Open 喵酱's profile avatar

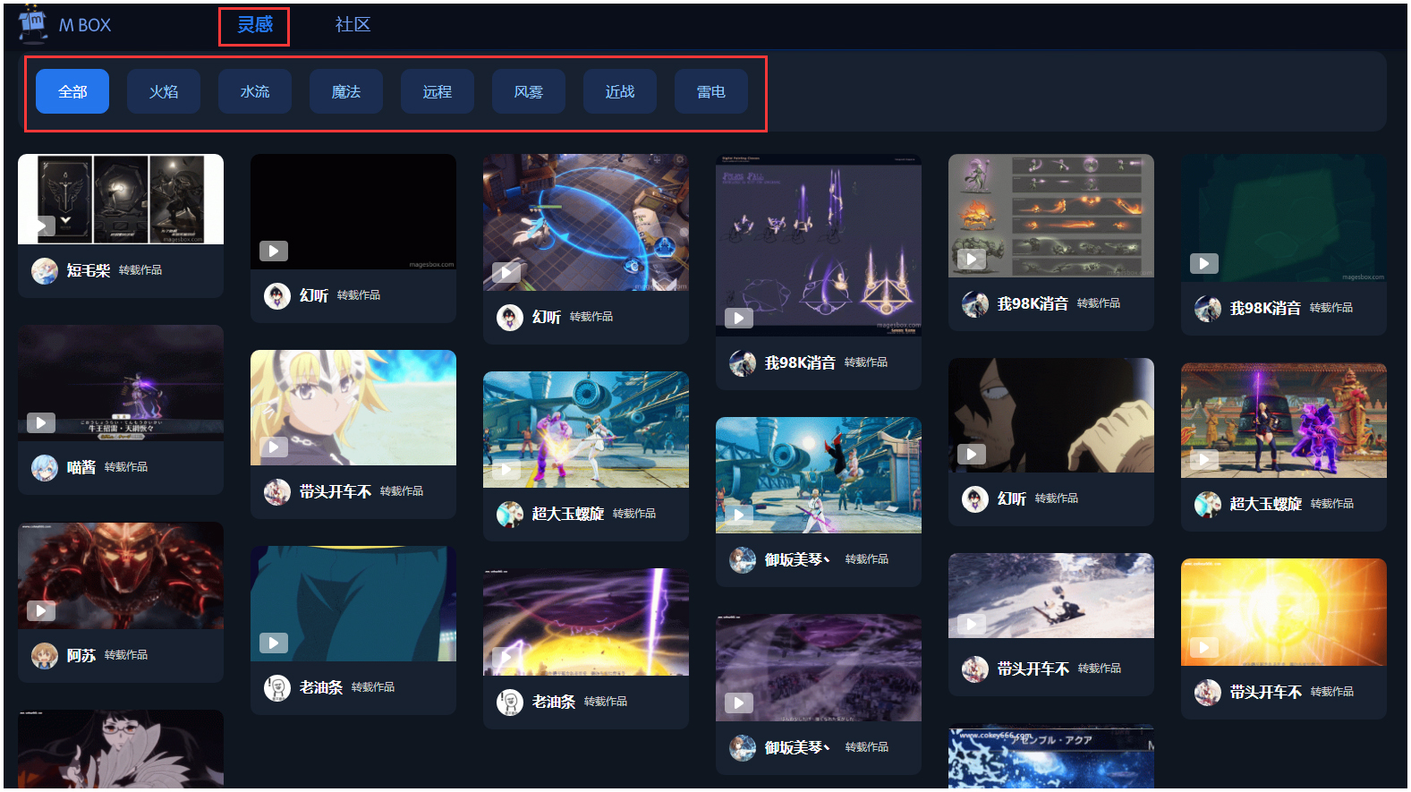tap(45, 467)
